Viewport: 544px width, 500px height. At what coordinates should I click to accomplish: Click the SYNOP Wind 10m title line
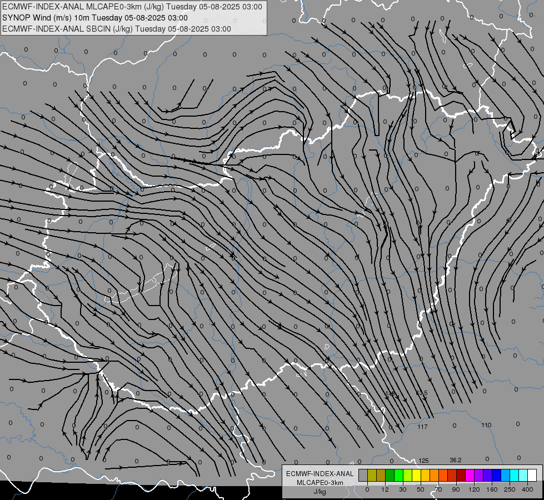94,18
